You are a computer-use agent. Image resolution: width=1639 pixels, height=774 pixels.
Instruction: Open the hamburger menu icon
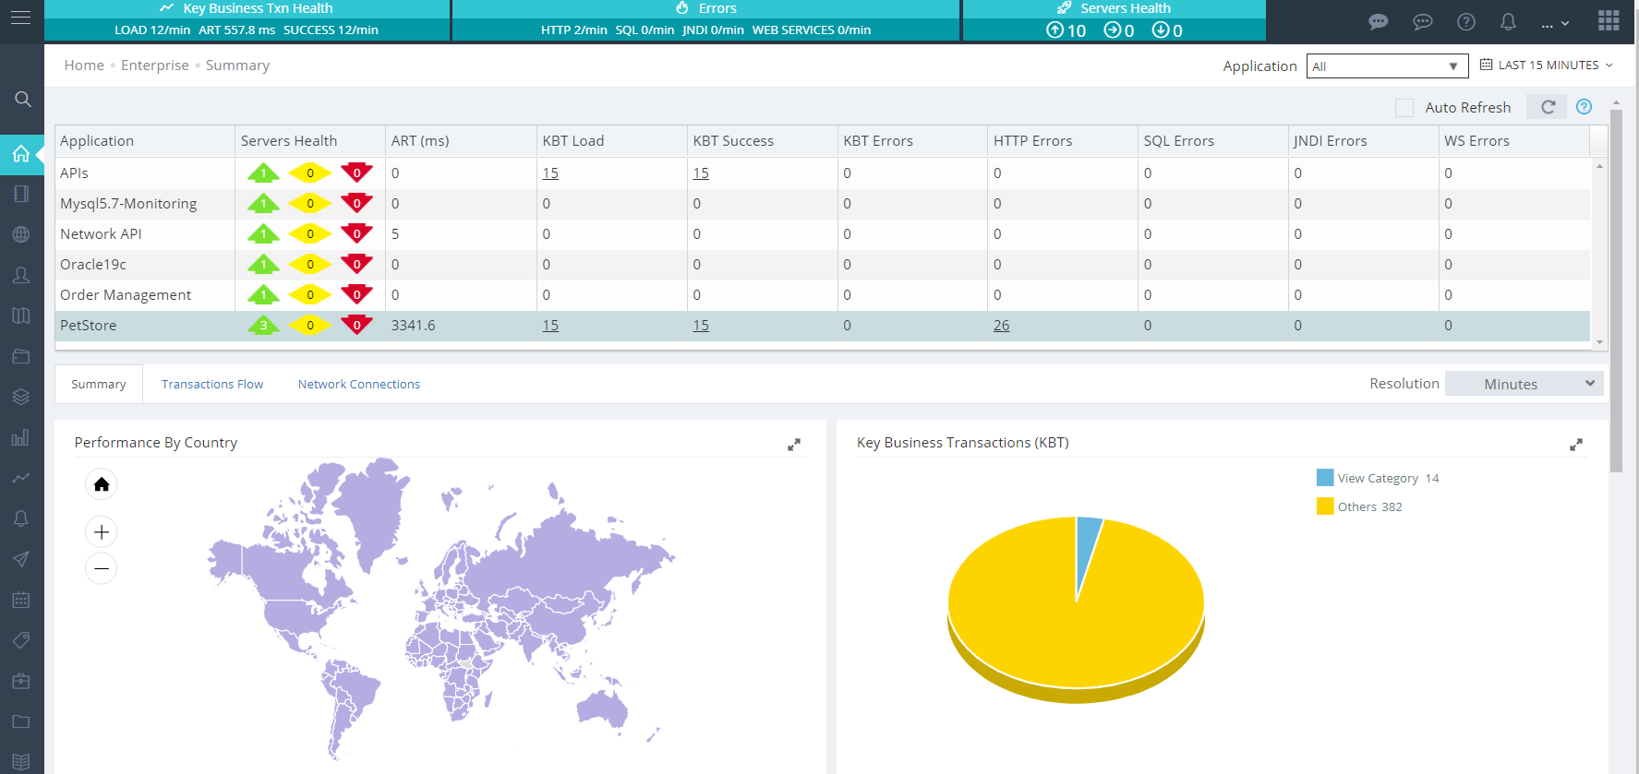click(x=20, y=18)
